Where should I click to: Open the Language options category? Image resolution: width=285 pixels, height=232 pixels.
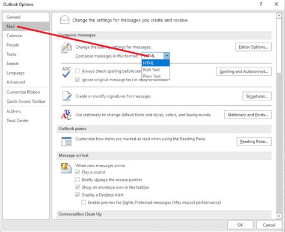coord(26,73)
